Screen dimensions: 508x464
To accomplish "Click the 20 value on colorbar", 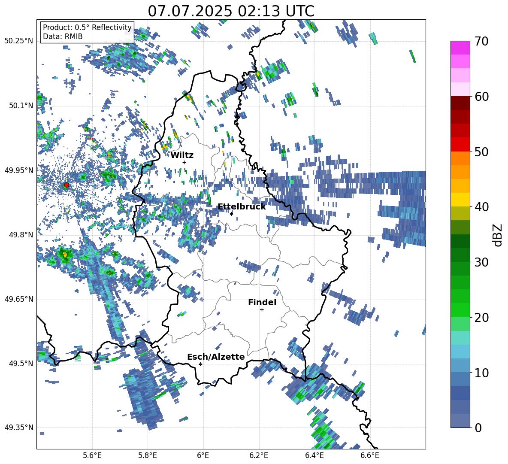I will coord(481,317).
